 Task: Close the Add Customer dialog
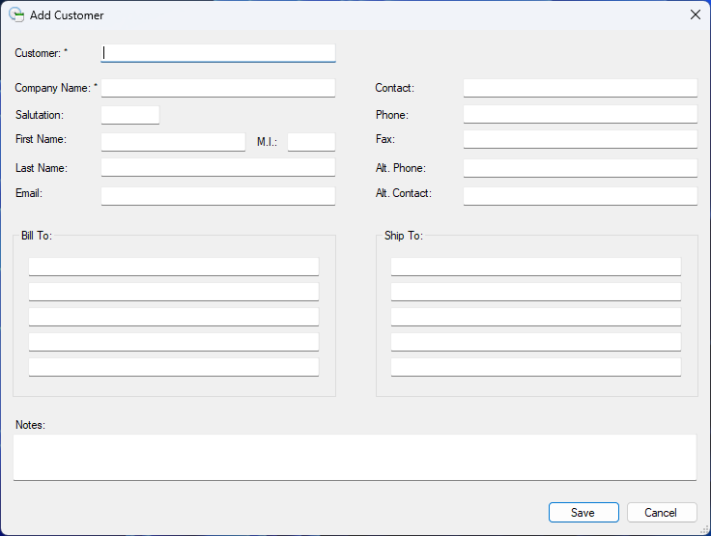tap(695, 14)
